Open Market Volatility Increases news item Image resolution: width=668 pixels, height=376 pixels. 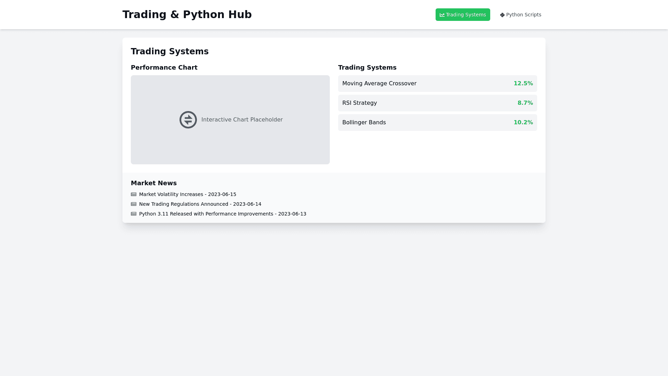188,195
